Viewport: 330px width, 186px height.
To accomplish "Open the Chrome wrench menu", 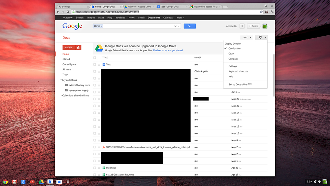I will click(272, 12).
